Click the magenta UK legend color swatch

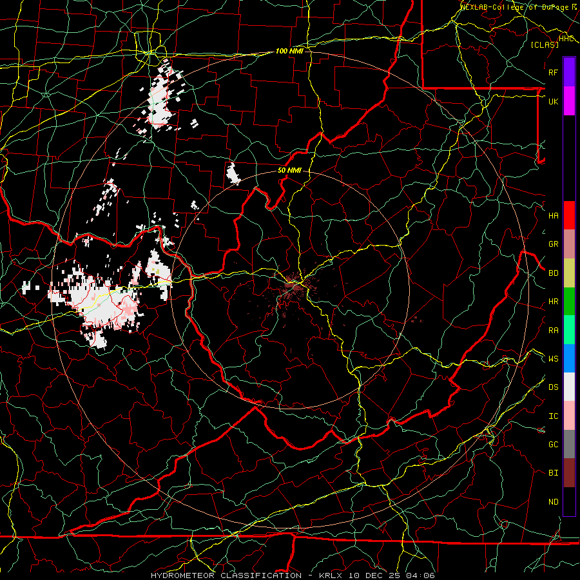click(569, 101)
